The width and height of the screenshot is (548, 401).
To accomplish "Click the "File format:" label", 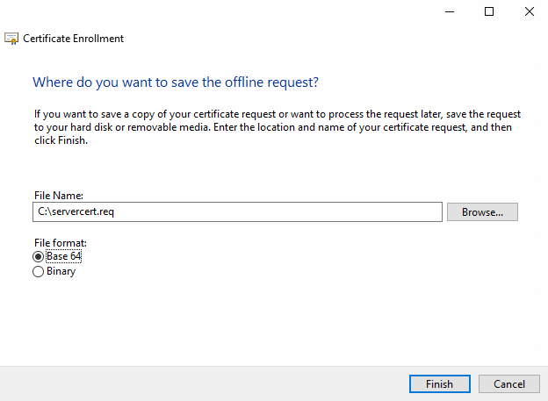I will point(60,242).
